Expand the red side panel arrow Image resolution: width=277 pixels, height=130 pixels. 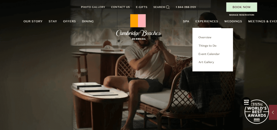[273, 112]
